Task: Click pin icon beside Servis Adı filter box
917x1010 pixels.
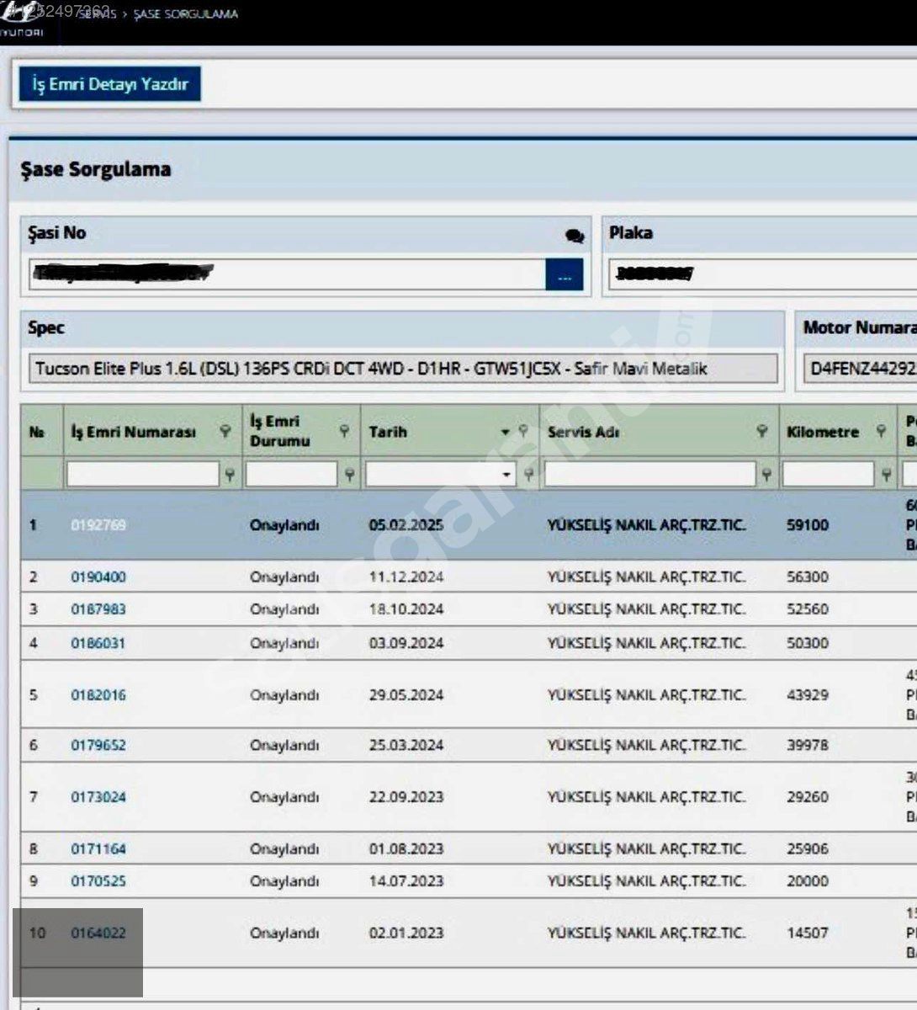Action: point(766,475)
